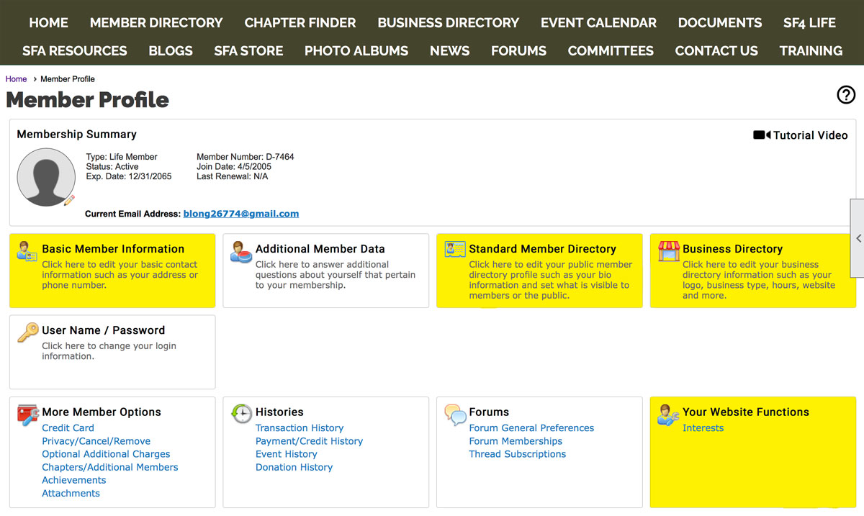Open Chapters/Additional Members link
The image size is (864, 516).
coord(110,467)
